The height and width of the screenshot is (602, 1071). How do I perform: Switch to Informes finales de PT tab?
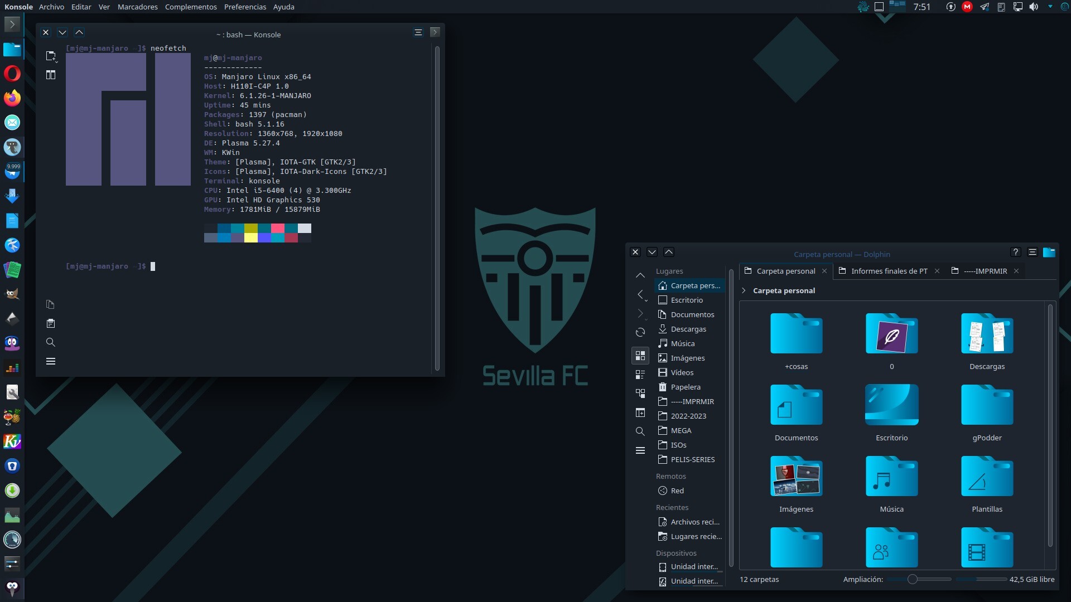click(x=889, y=271)
